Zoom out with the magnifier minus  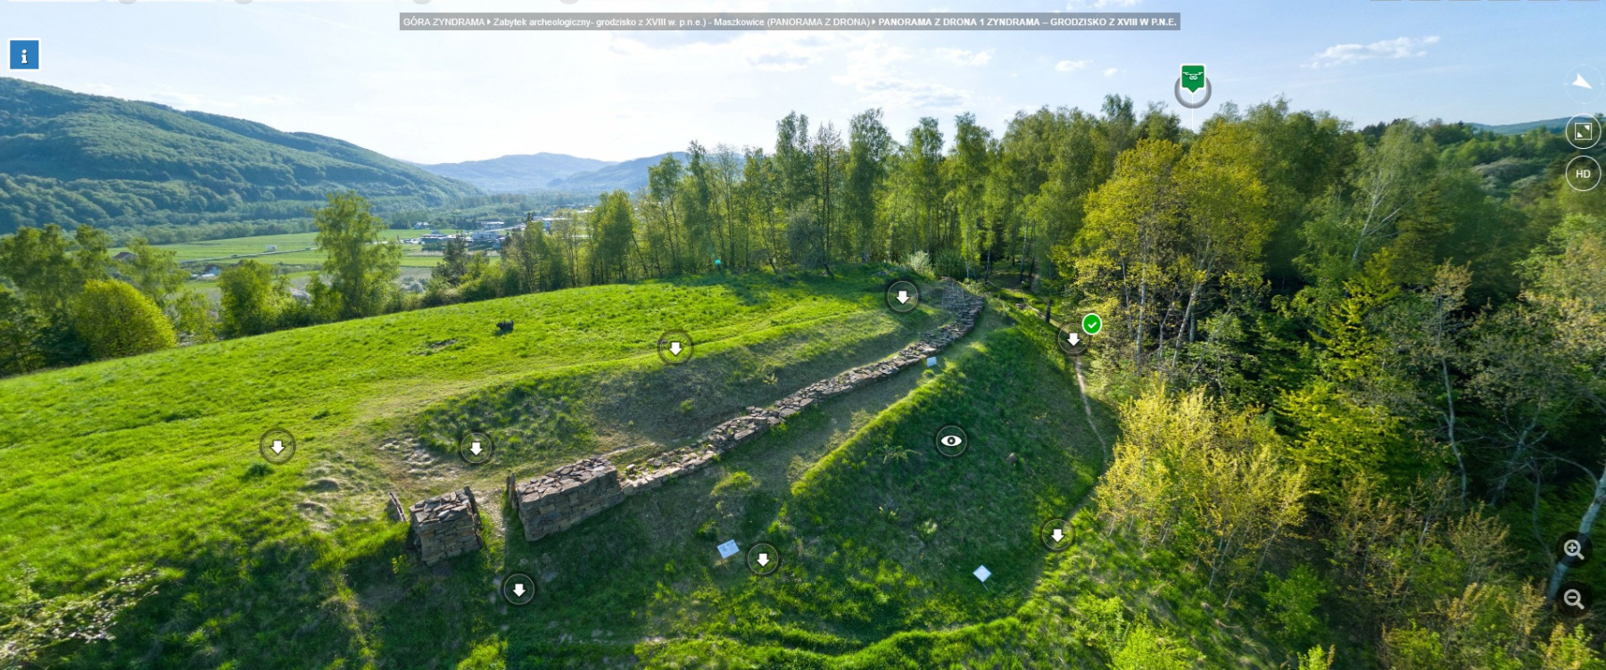[x=1573, y=599]
